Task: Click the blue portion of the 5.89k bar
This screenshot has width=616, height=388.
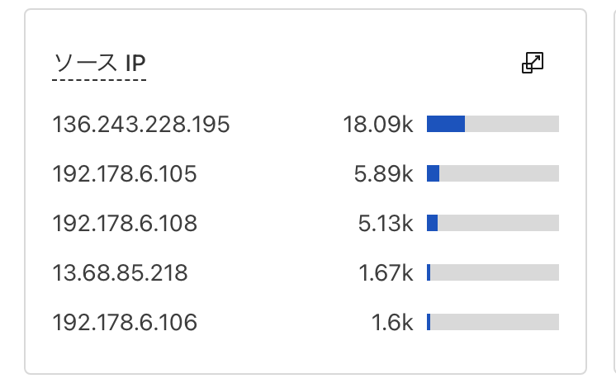Action: click(433, 173)
